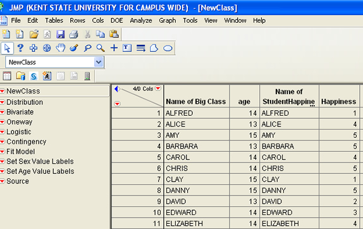This screenshot has height=229, width=363.
Task: Click the blue S script icon
Action: point(34,76)
